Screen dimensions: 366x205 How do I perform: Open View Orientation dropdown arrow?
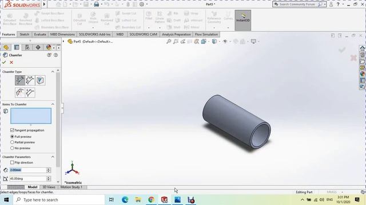209,42
